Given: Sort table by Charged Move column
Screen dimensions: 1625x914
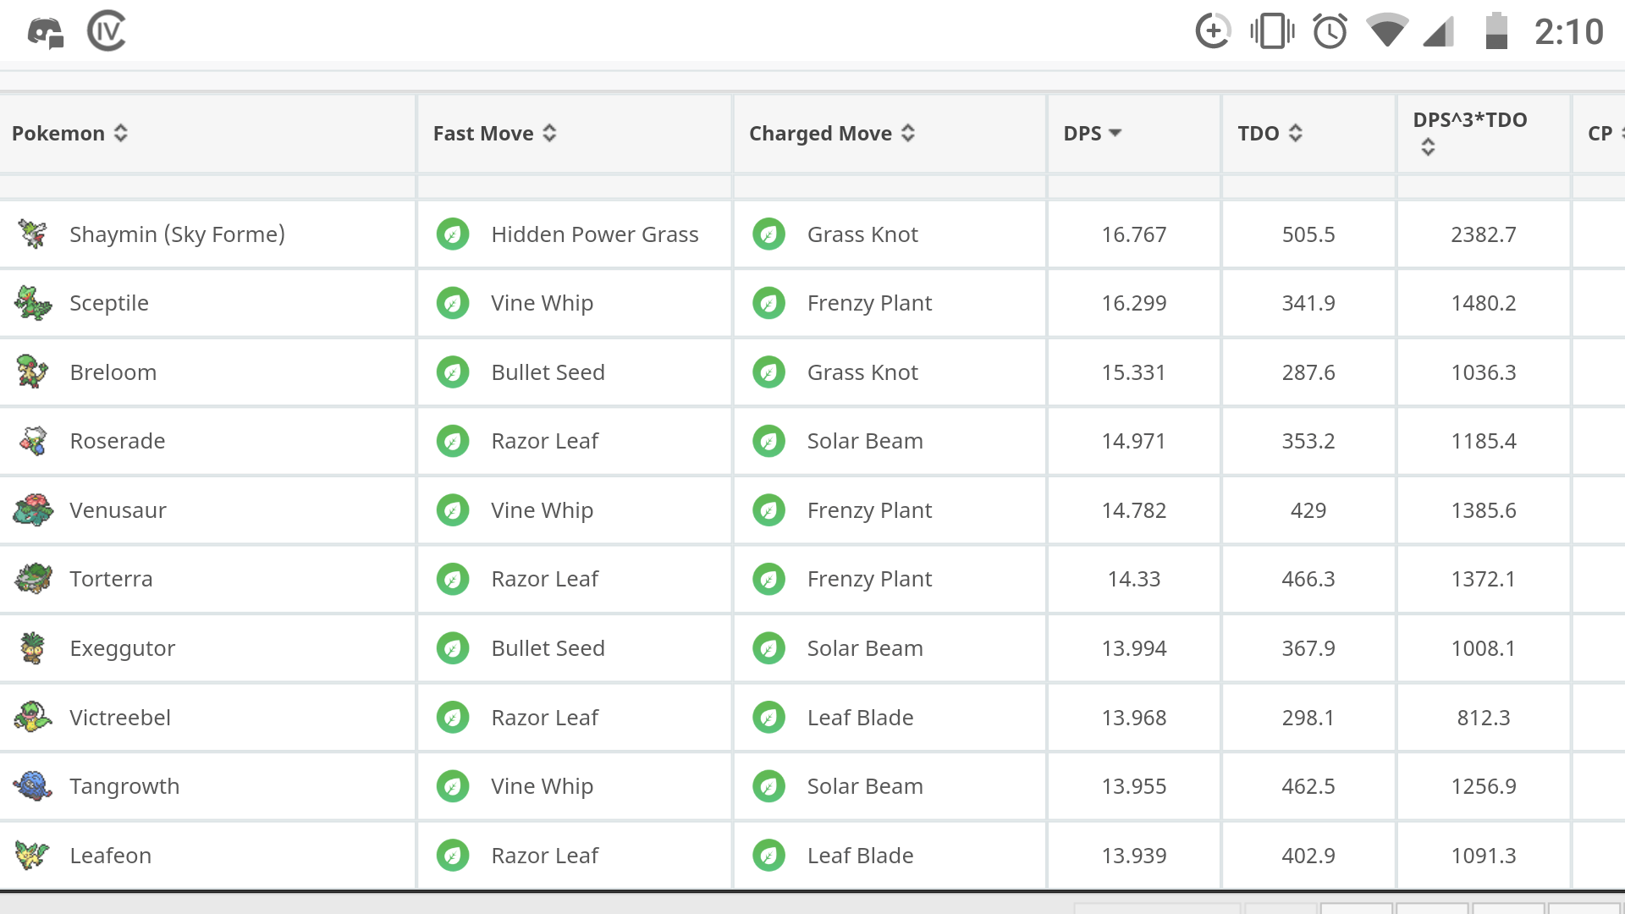Looking at the screenshot, I should 832,134.
